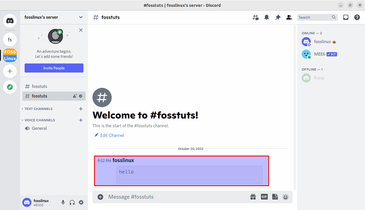Viewport: 365px width, 210px height.
Task: Dismiss the invite friends card
Action: (x=81, y=30)
